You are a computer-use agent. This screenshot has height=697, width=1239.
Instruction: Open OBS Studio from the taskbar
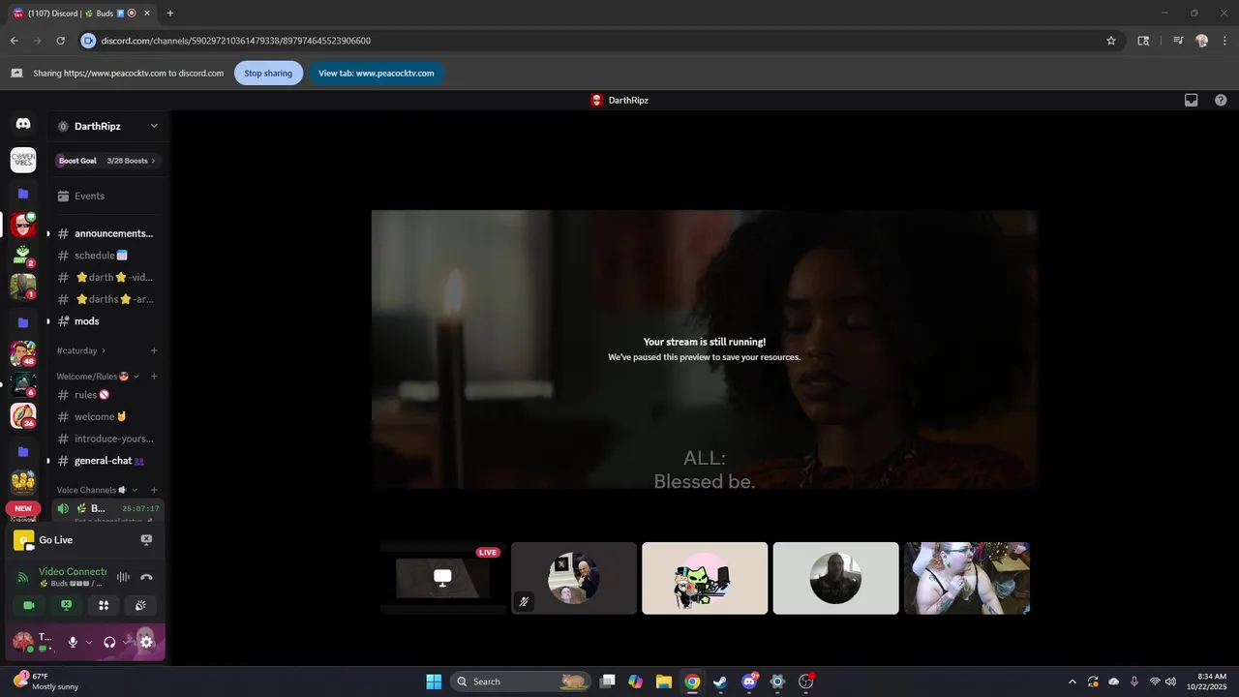[x=805, y=682]
